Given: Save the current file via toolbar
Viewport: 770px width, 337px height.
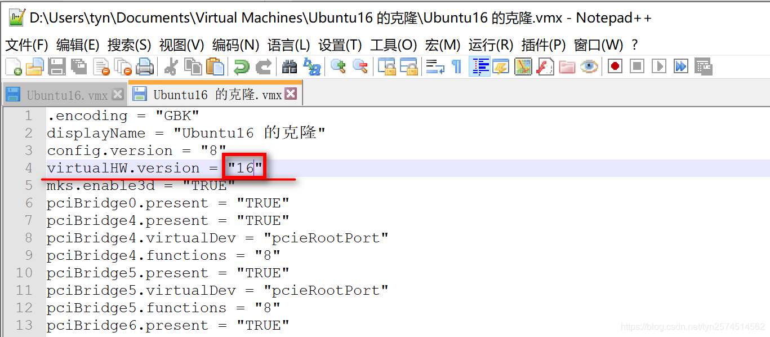Looking at the screenshot, I should coord(57,66).
